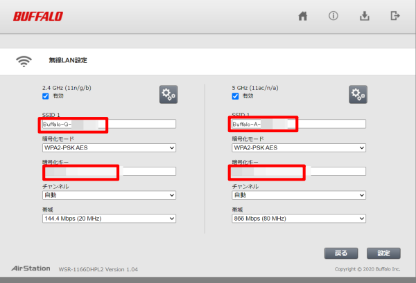Click the 5 GHz (11ac/n/a) label
The width and height of the screenshot is (416, 283).
pyautogui.click(x=255, y=88)
